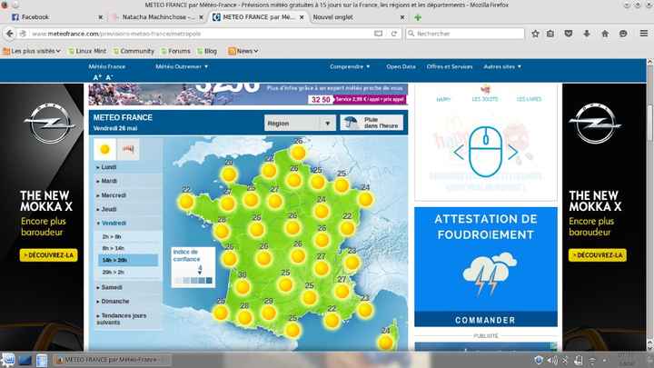
Task: Click in the Rechercher search field
Action: point(465,34)
